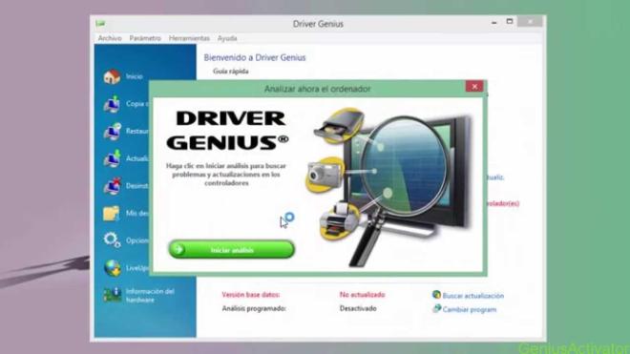Image resolution: width=630 pixels, height=354 pixels.
Task: Start scan with Iniciar análisis button
Action: [231, 250]
